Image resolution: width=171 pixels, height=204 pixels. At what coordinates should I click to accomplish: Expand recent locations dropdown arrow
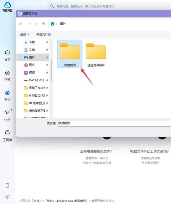36,24
